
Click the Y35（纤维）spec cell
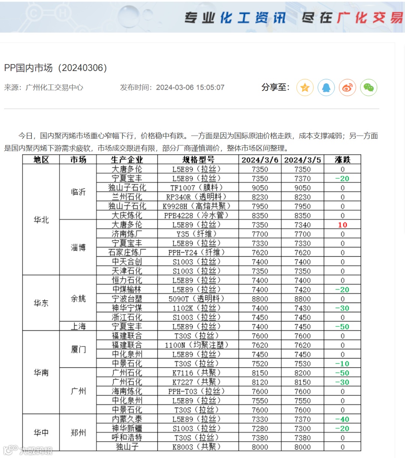198,234
